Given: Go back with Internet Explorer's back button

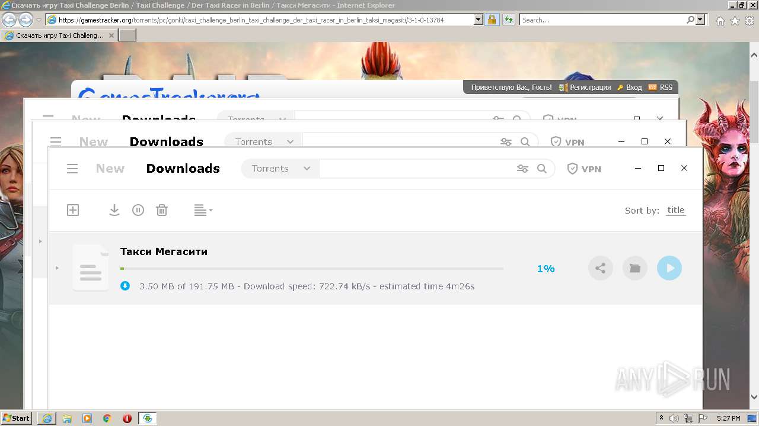Looking at the screenshot, I should click(x=9, y=20).
